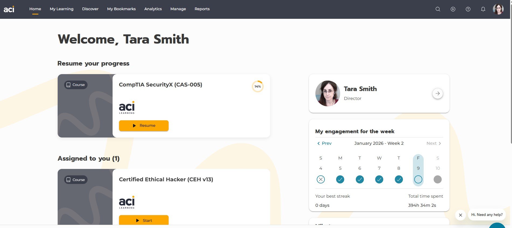Open the My Learning menu item
This screenshot has width=512, height=228.
[x=62, y=9]
